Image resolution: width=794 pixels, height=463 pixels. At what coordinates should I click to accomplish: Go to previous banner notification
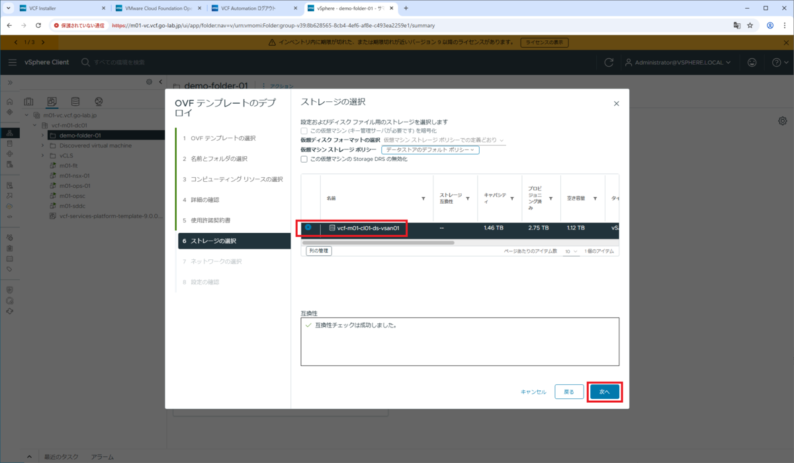click(x=16, y=42)
